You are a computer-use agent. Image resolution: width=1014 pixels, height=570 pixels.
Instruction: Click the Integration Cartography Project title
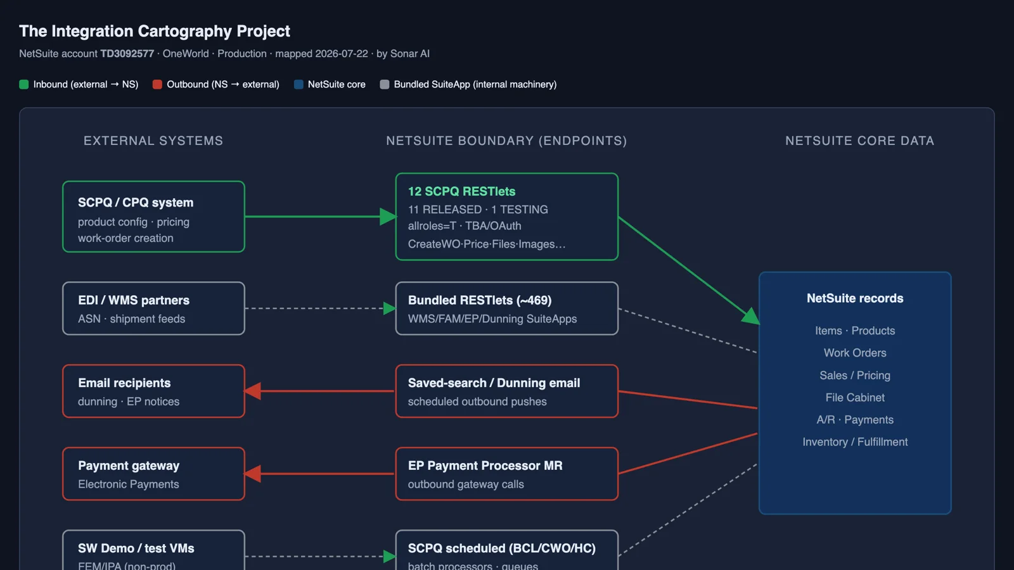click(x=155, y=31)
